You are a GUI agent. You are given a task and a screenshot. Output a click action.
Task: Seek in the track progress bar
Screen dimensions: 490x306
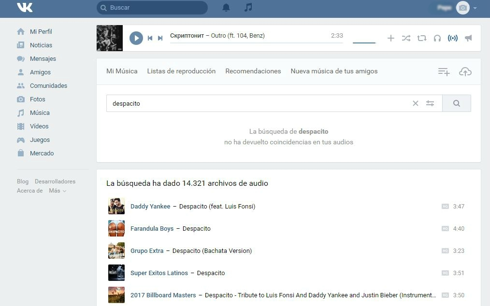tap(257, 43)
